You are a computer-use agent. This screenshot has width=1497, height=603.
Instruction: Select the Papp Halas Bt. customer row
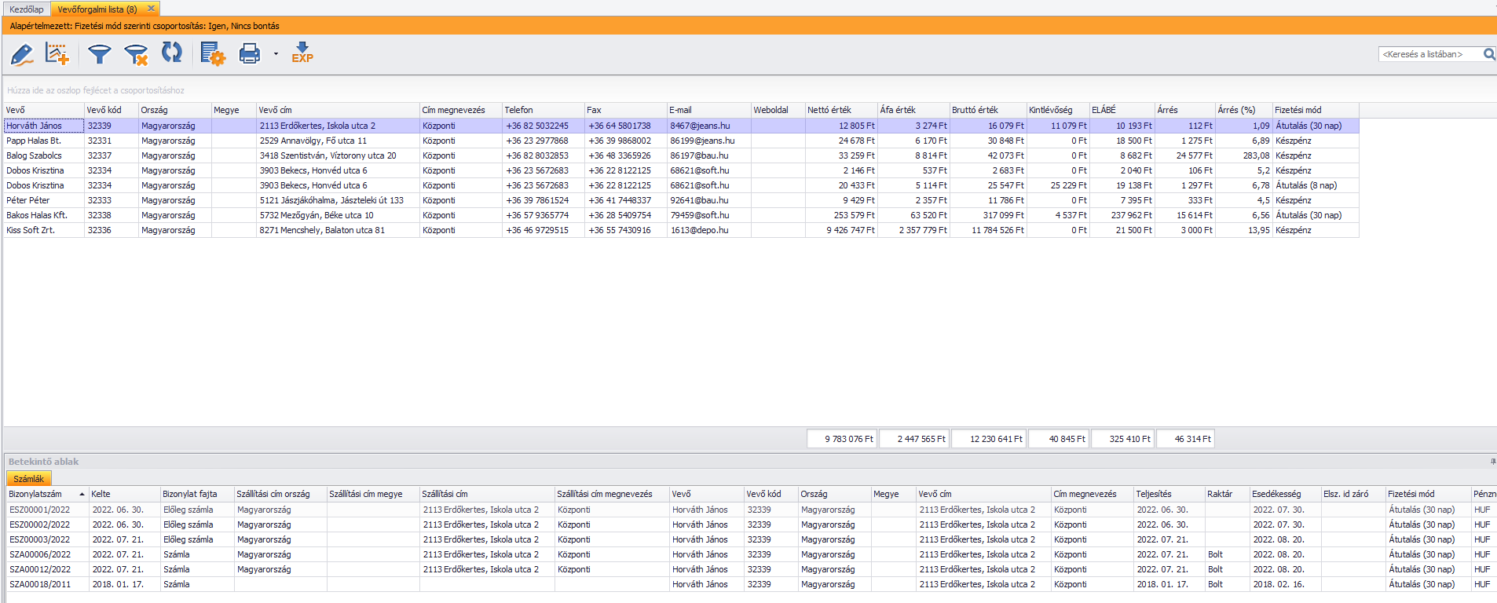coord(681,141)
